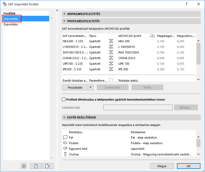This screenshot has width=205, height=172.
Task: Click the Típus column header
Action: (x=98, y=36)
